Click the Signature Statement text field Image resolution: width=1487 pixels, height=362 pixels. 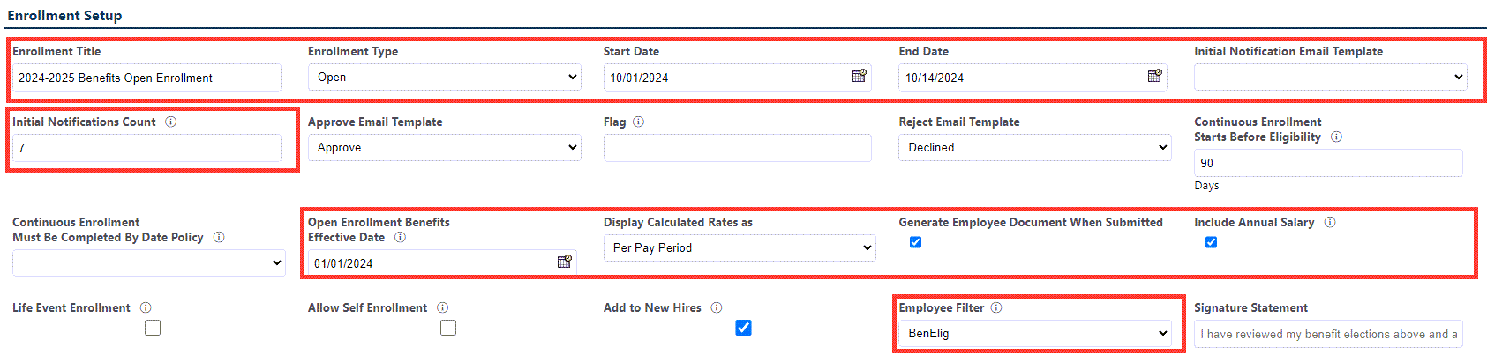coord(1328,334)
